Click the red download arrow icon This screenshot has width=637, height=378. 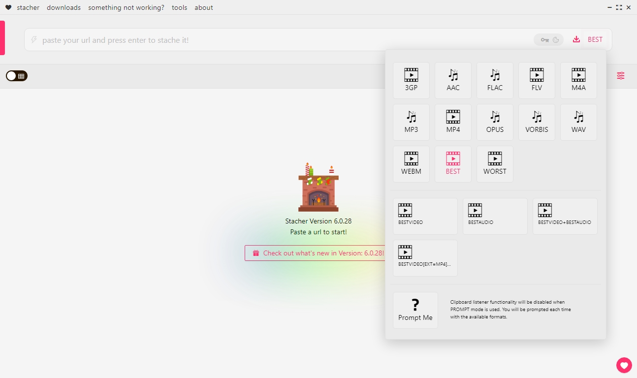coord(576,39)
